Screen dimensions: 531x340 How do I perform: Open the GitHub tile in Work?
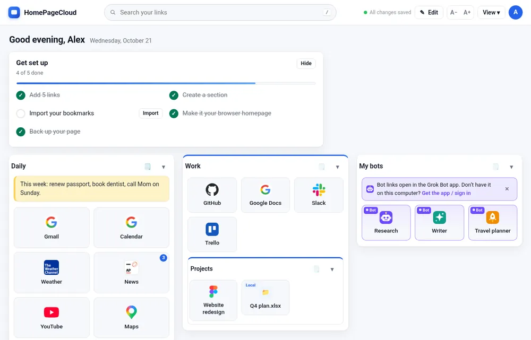click(x=212, y=195)
